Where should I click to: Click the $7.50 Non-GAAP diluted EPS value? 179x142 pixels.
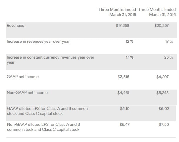coord(164,125)
